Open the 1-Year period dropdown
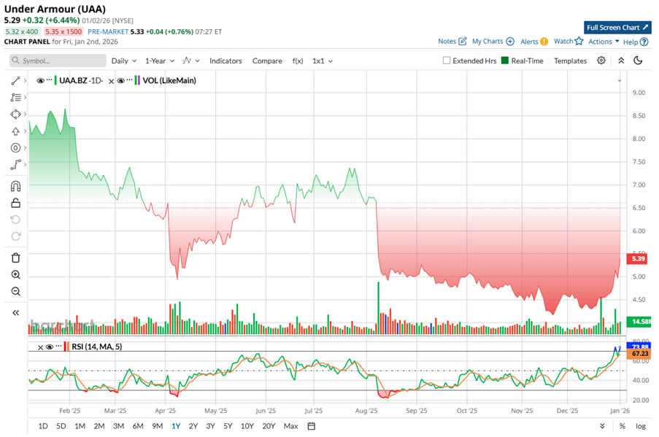 click(160, 61)
